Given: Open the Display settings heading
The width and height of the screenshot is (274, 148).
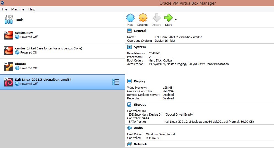Looking at the screenshot, I should pos(139,81).
